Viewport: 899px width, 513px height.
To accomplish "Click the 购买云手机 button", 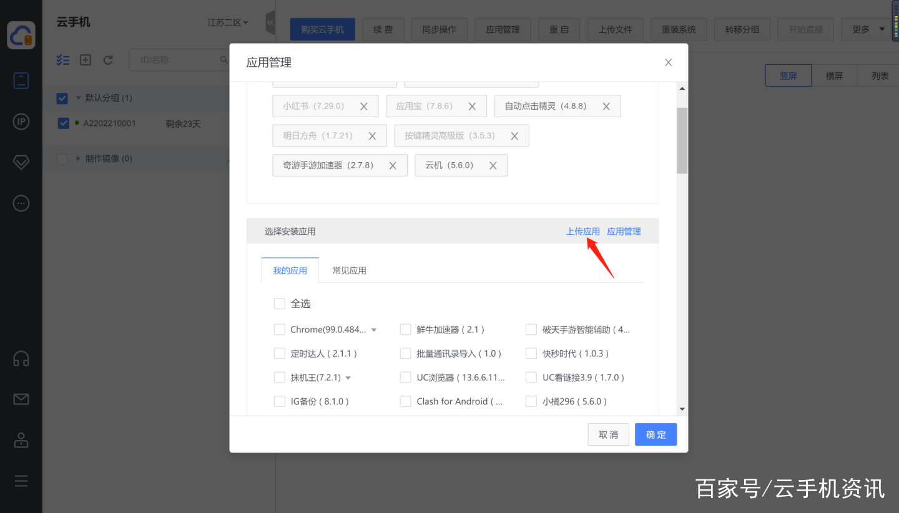I will click(x=323, y=29).
